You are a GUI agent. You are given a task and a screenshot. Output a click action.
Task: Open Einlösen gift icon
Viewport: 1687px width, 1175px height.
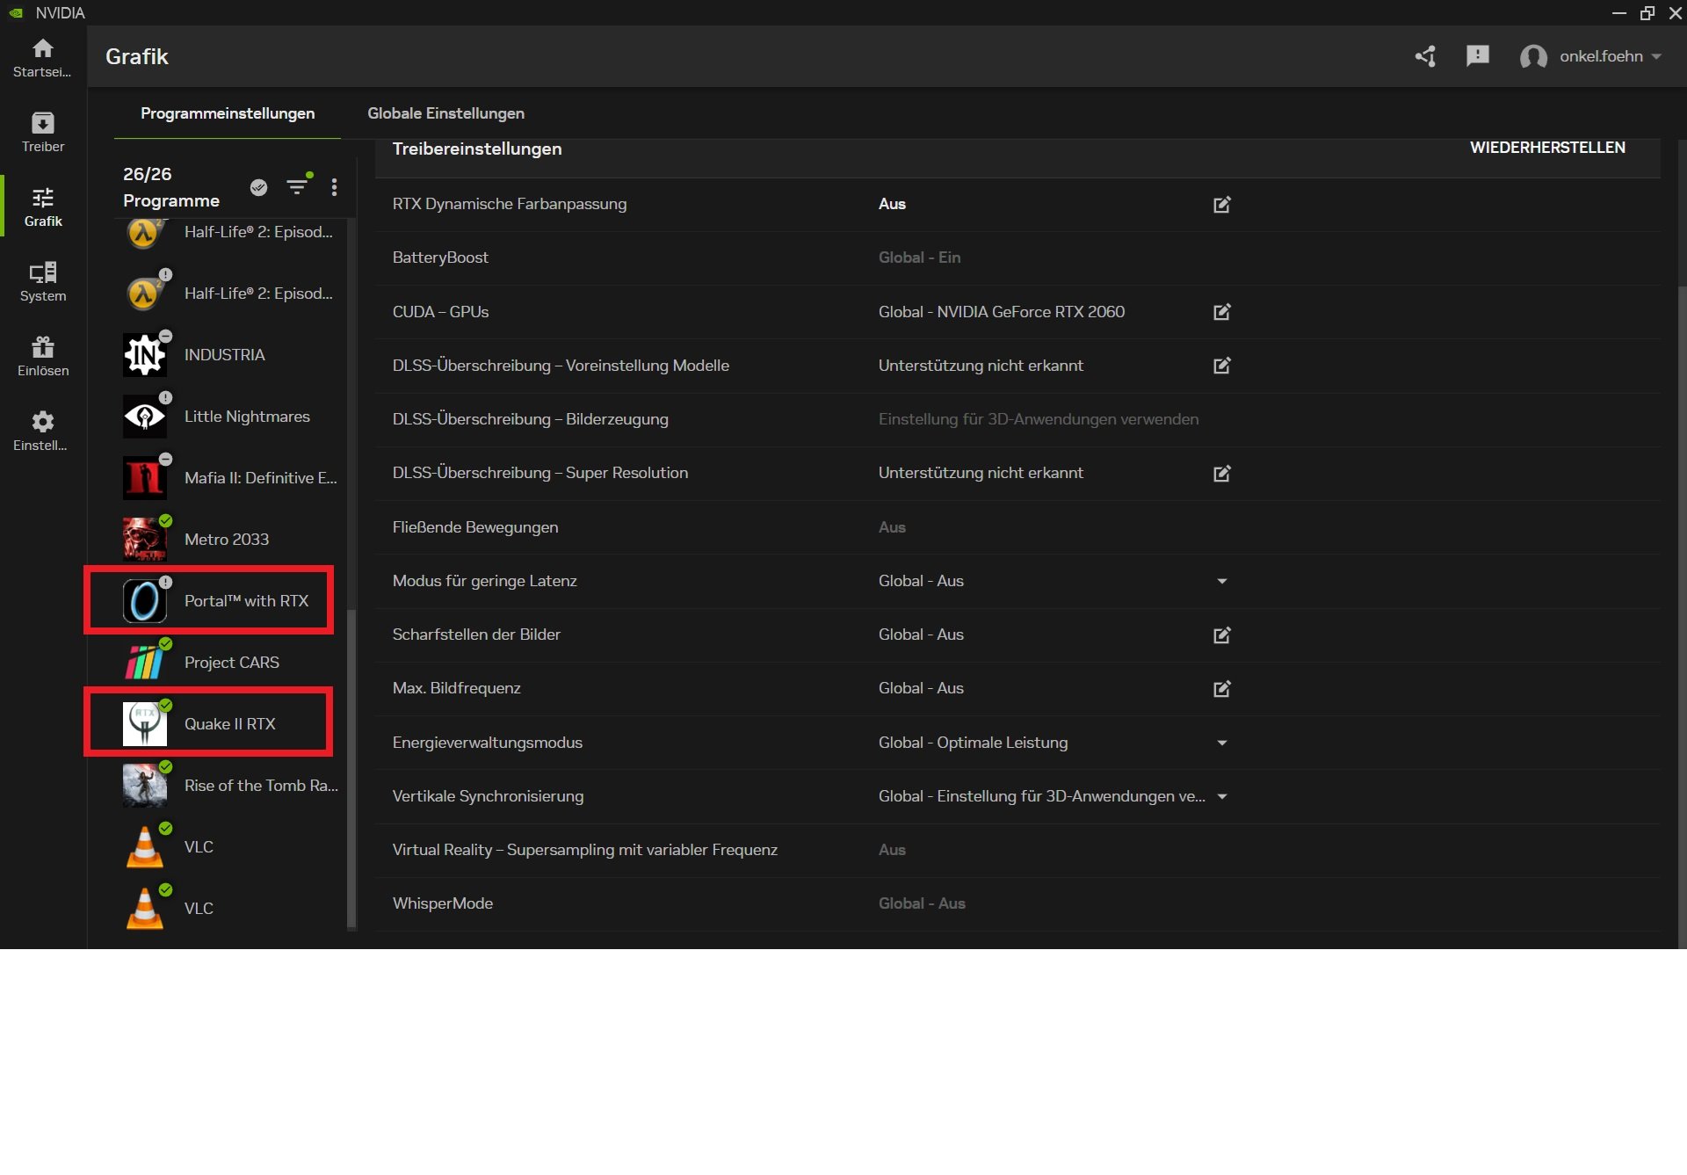point(43,356)
